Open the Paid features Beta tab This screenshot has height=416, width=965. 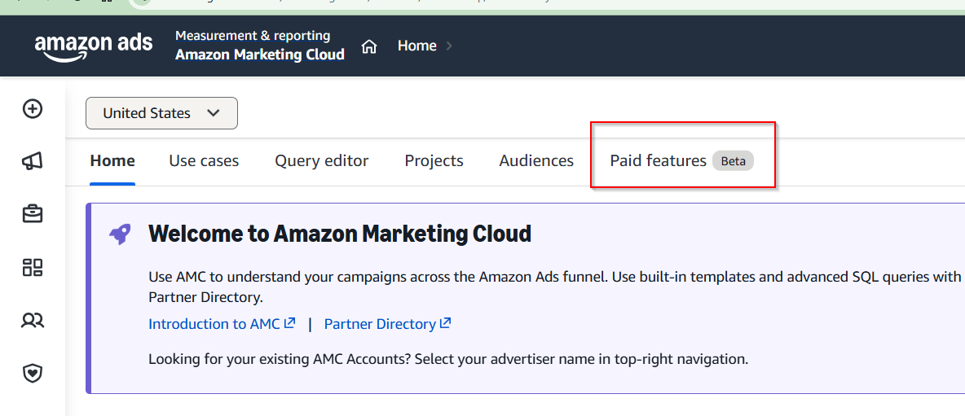[682, 161]
